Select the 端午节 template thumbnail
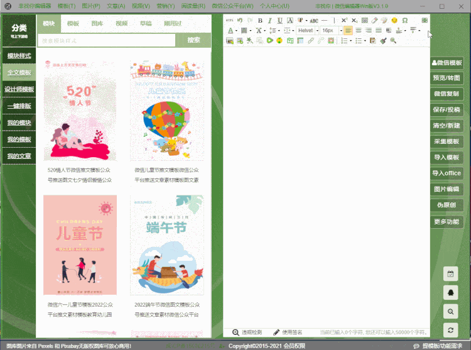This screenshot has width=471, height=350. (167, 245)
